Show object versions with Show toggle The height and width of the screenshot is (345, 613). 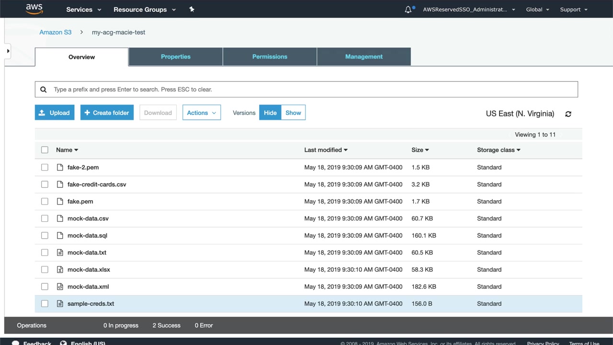coord(293,113)
